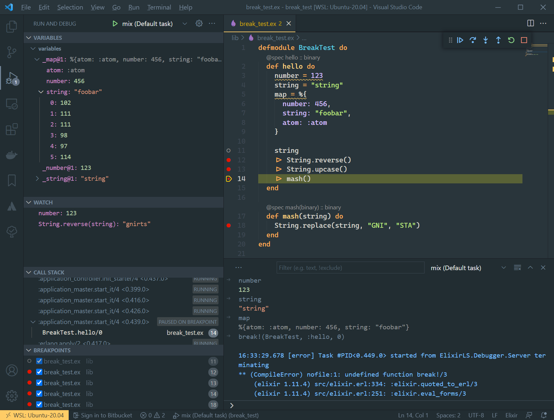Remove the breakpoint dot at line 13 gutter
The height and width of the screenshot is (420, 554).
point(229,169)
